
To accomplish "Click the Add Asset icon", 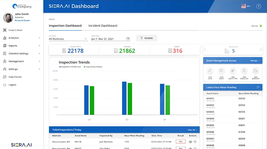I will [221, 71].
